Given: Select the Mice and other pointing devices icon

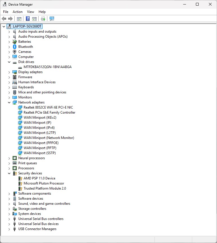Looking at the screenshot, I should coord(15,92).
